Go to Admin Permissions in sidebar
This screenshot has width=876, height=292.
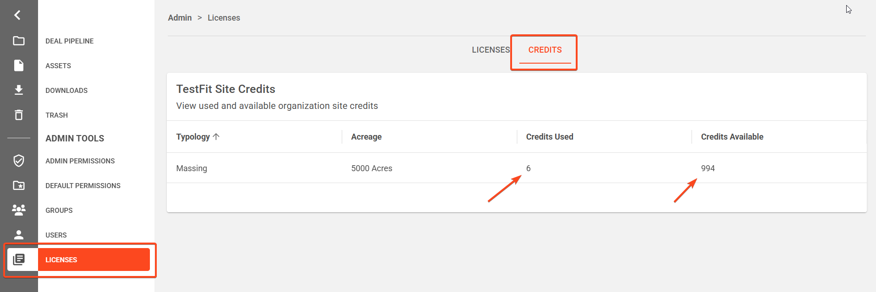pos(80,161)
